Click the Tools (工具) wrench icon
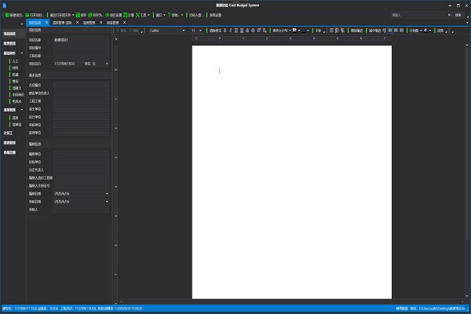The height and width of the screenshot is (314, 471). (x=138, y=14)
